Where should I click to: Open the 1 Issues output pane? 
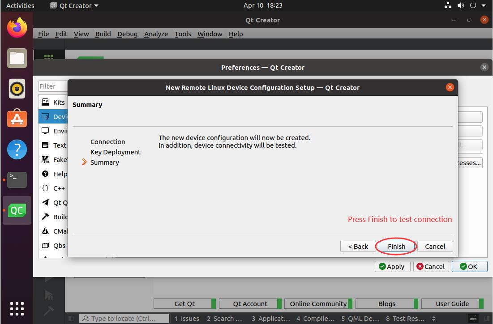pyautogui.click(x=187, y=318)
